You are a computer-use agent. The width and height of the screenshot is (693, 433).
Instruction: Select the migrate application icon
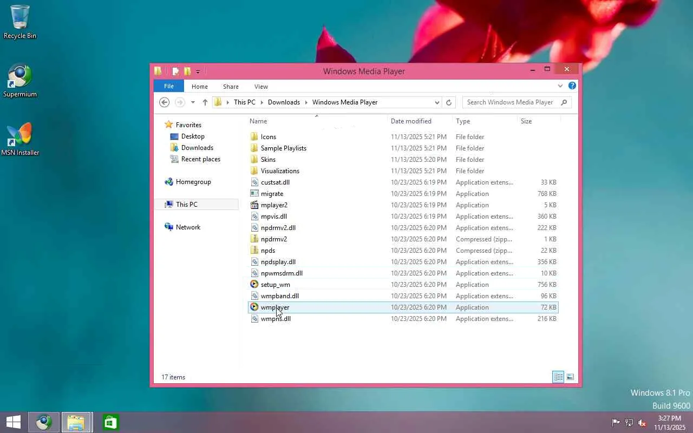[254, 193]
